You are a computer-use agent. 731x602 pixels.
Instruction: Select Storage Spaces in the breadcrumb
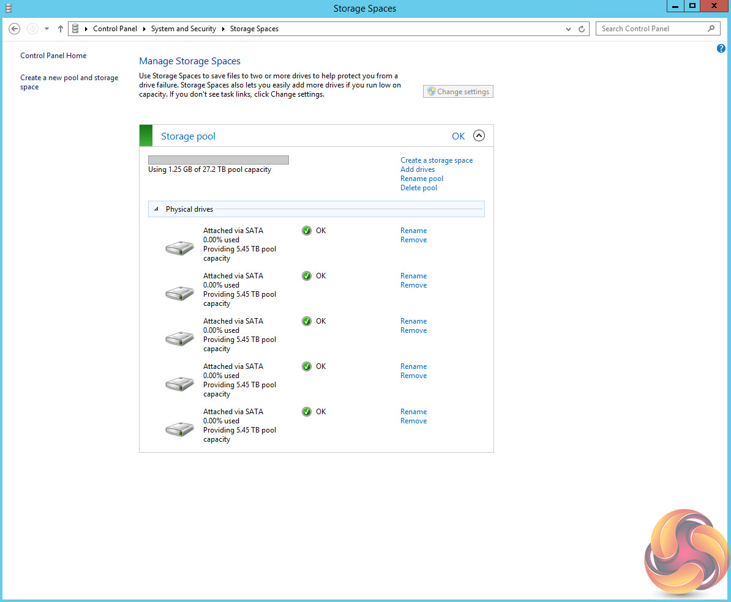(255, 29)
